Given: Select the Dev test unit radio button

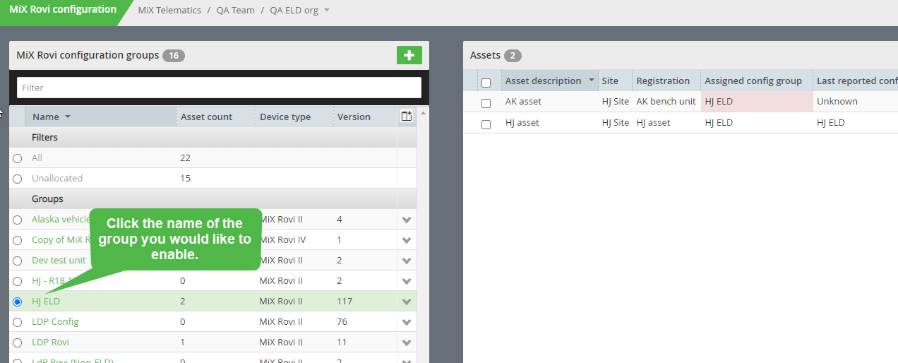Looking at the screenshot, I should point(18,261).
